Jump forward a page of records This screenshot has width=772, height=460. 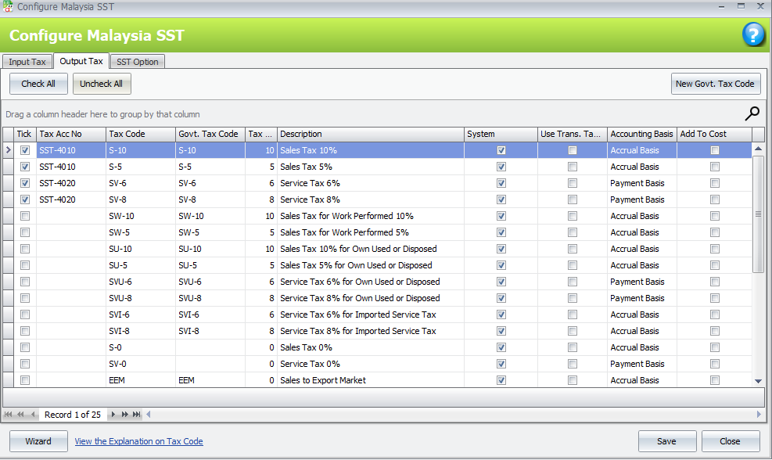(125, 415)
